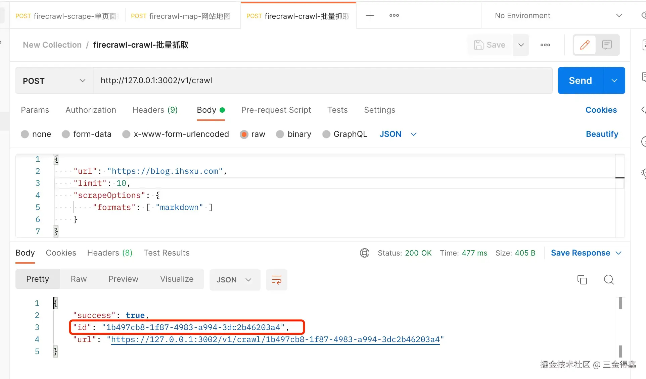Select the form-data radio option
Image resolution: width=646 pixels, height=379 pixels.
tap(66, 134)
